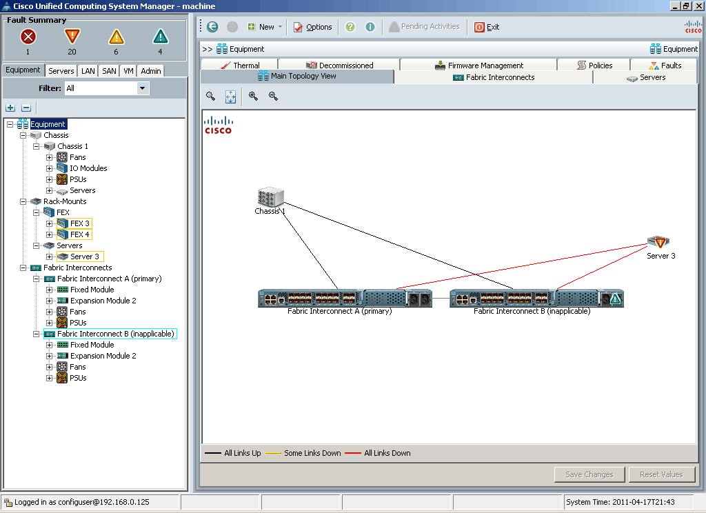
Task: Click the Fabric Interconnect A tree icon
Action: click(x=50, y=279)
